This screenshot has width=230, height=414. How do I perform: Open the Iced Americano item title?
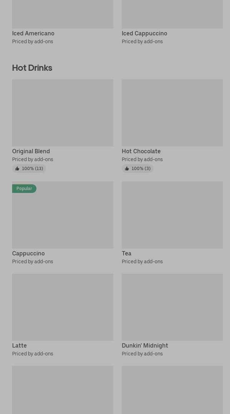(x=33, y=34)
